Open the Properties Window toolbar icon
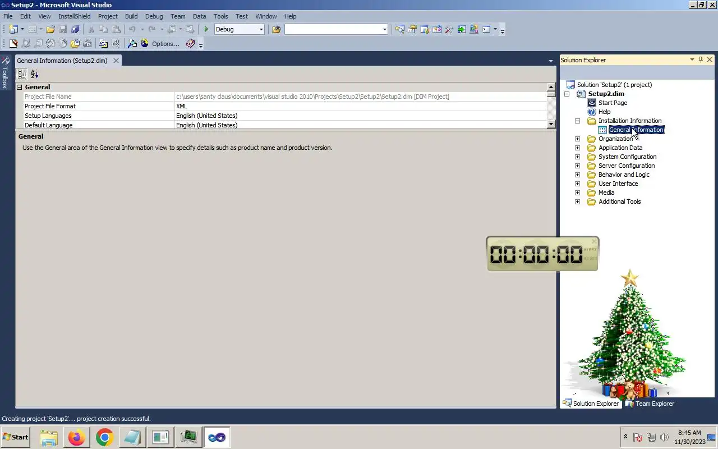This screenshot has width=718, height=449. [x=412, y=29]
